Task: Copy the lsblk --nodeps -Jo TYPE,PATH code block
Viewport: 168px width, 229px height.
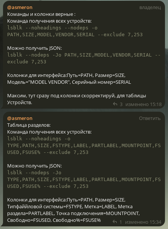Action: coord(84,179)
